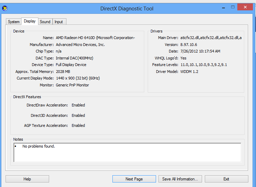Image resolution: width=256 pixels, height=187 pixels.
Task: Click the Exit button
Action: (226, 179)
